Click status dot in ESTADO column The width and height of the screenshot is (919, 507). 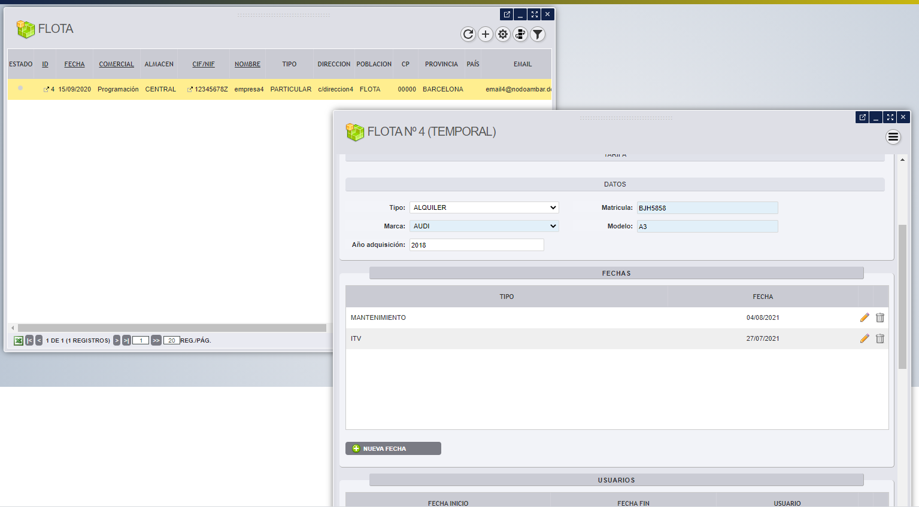tap(20, 88)
